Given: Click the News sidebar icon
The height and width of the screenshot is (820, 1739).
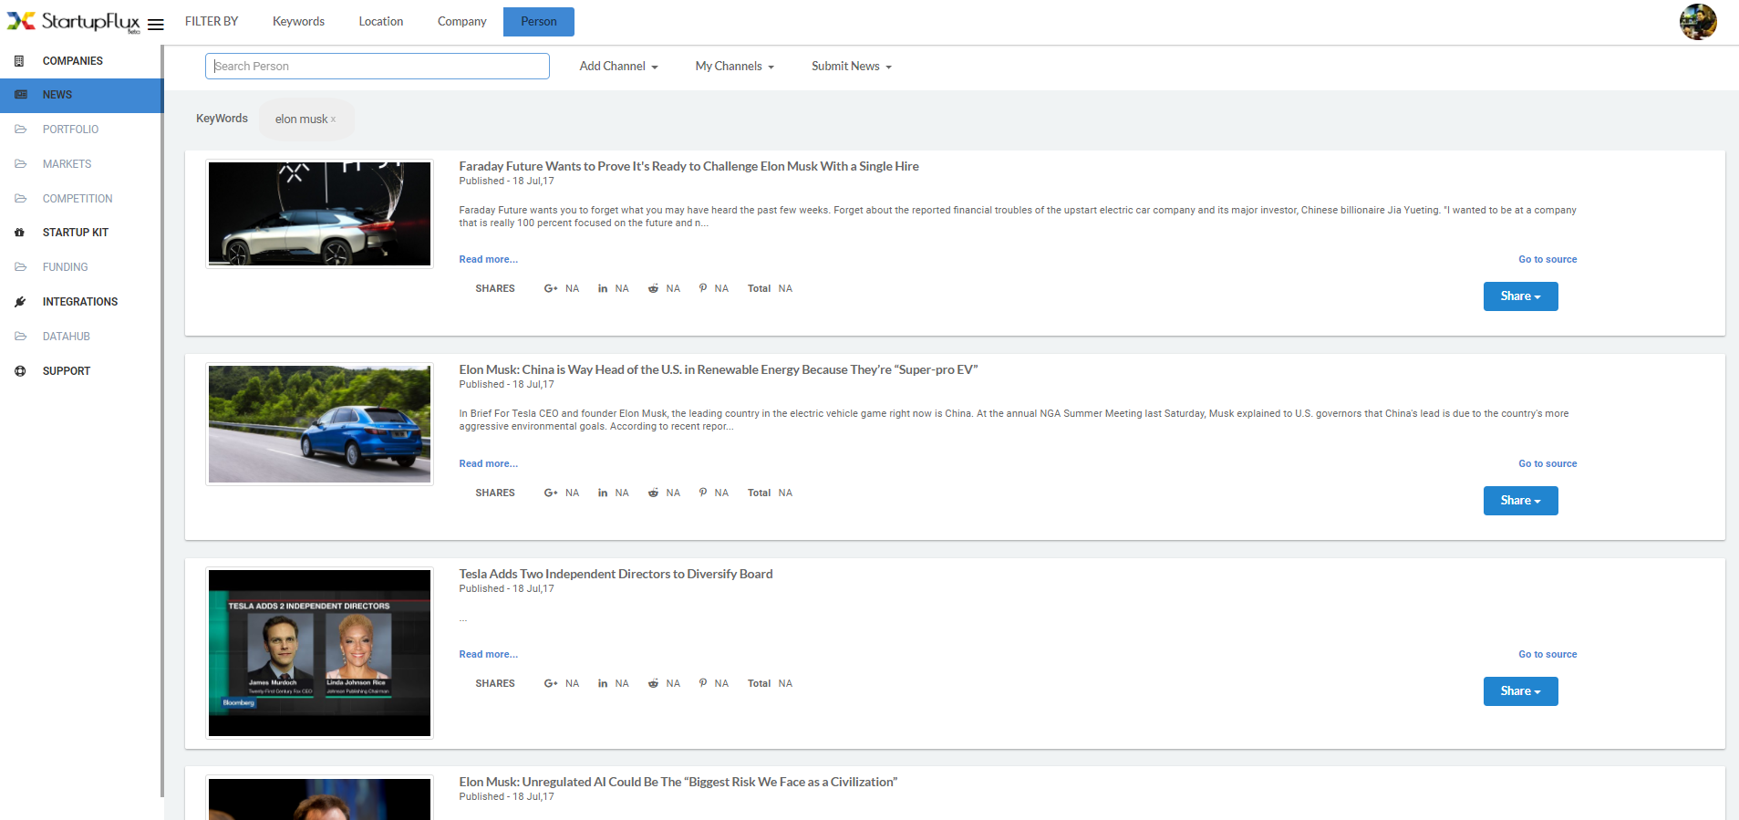Looking at the screenshot, I should coord(20,95).
